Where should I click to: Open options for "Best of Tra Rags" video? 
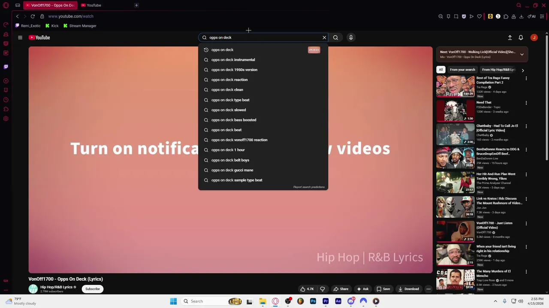pos(526,79)
